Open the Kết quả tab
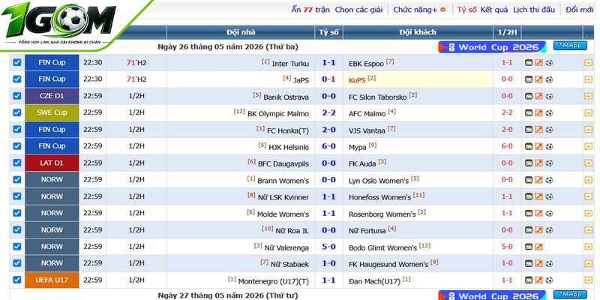Viewport: 600px width, 300px height. [494, 10]
